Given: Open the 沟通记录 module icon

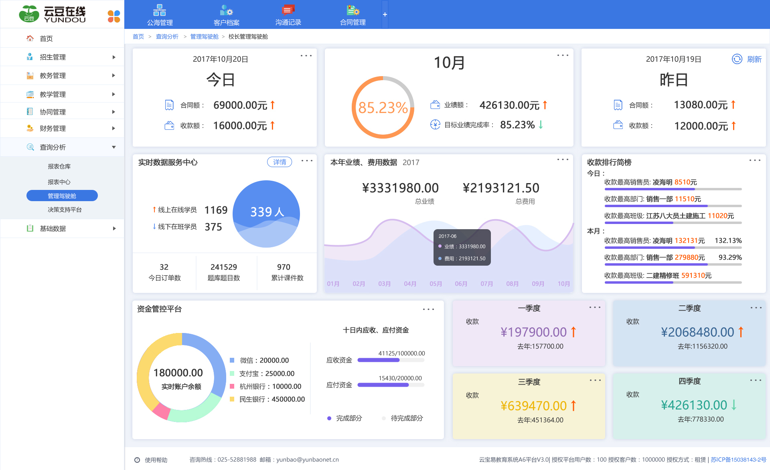Looking at the screenshot, I should [x=288, y=14].
